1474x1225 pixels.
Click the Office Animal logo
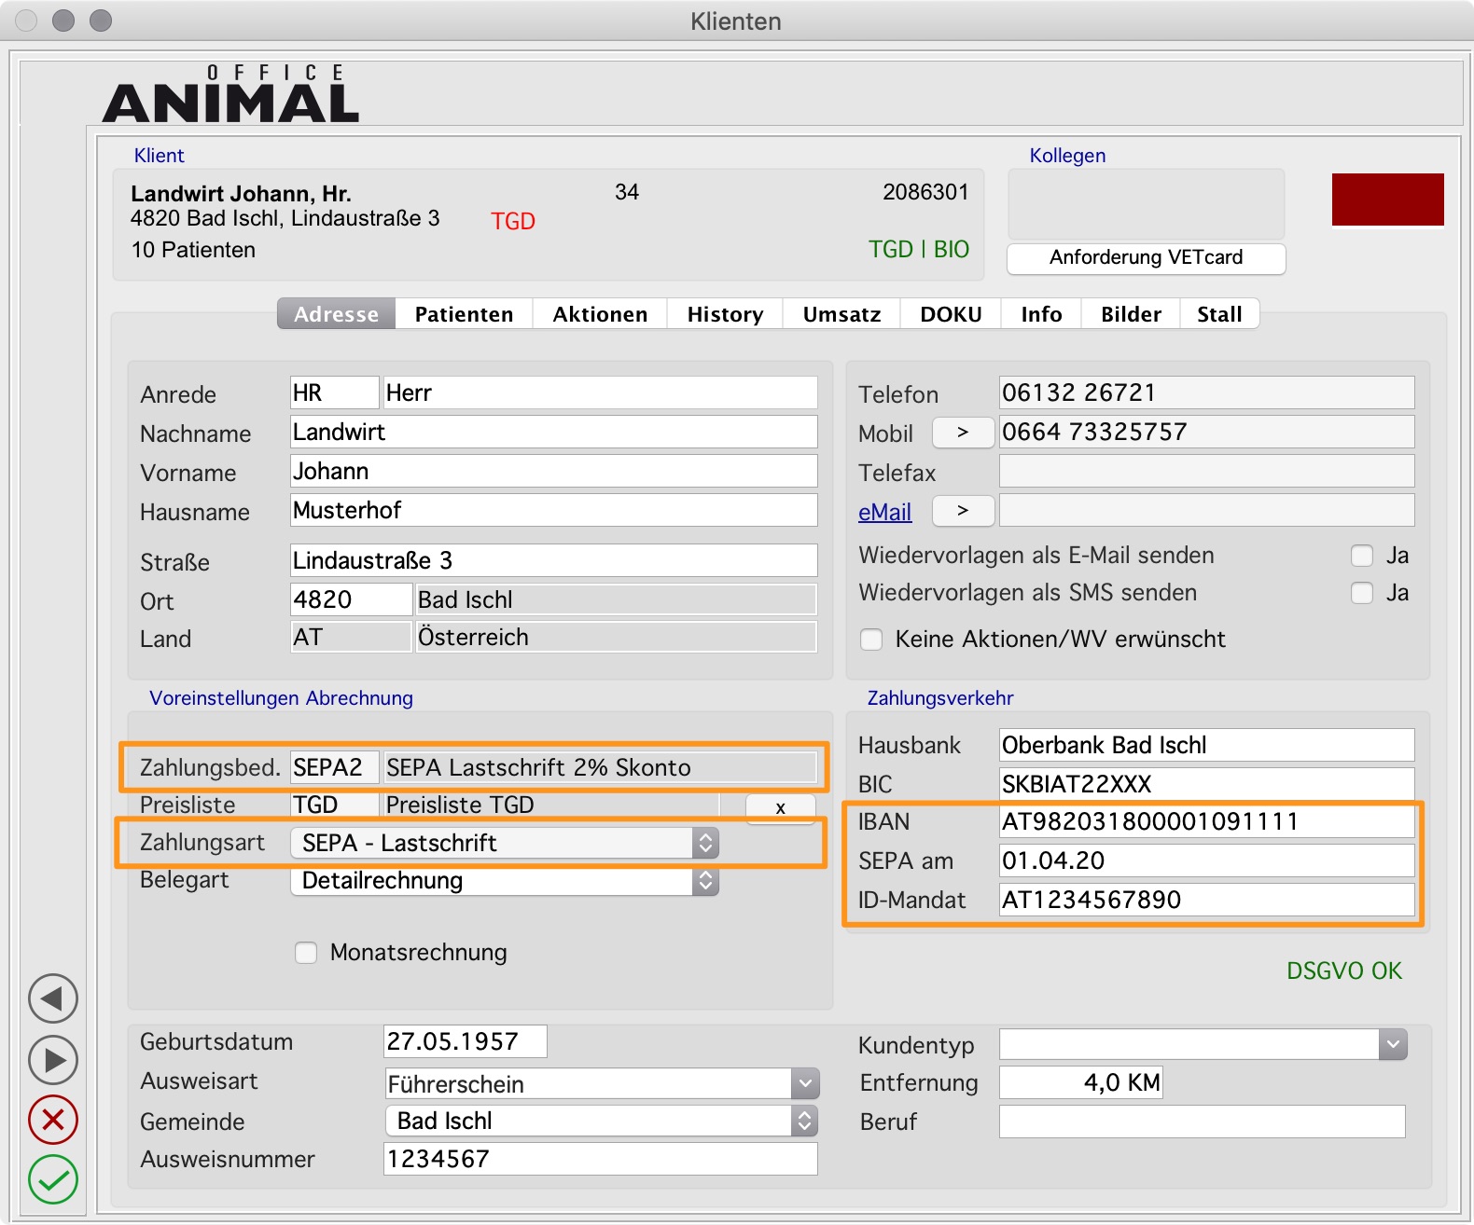[230, 95]
